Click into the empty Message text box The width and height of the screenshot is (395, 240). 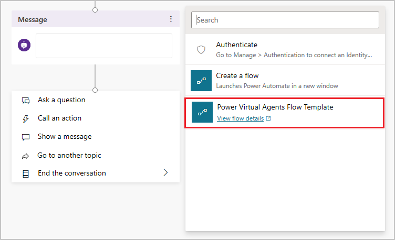coord(104,46)
